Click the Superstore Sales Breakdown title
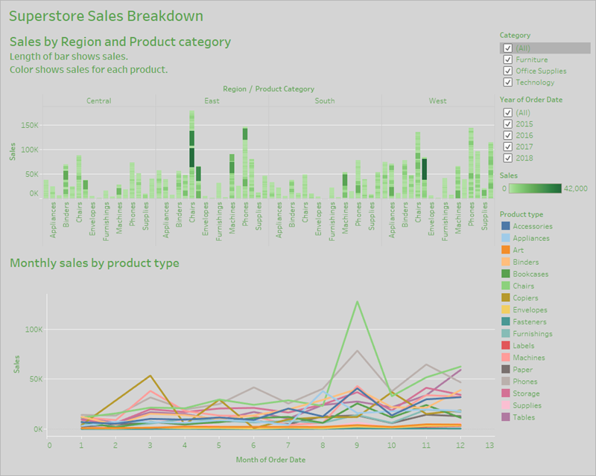Viewport: 596px width, 476px height. (106, 16)
